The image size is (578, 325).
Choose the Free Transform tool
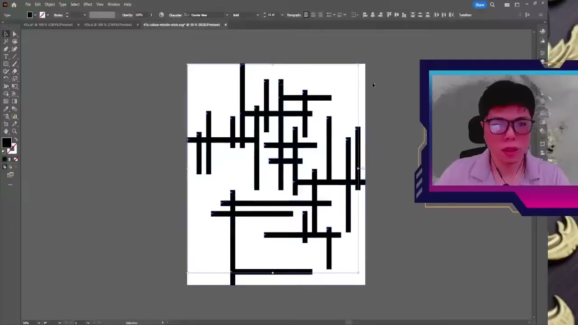click(14, 86)
